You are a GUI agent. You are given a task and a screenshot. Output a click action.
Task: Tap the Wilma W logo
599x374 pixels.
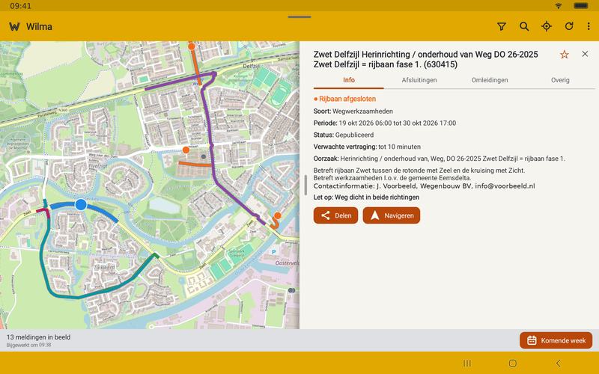(x=14, y=27)
